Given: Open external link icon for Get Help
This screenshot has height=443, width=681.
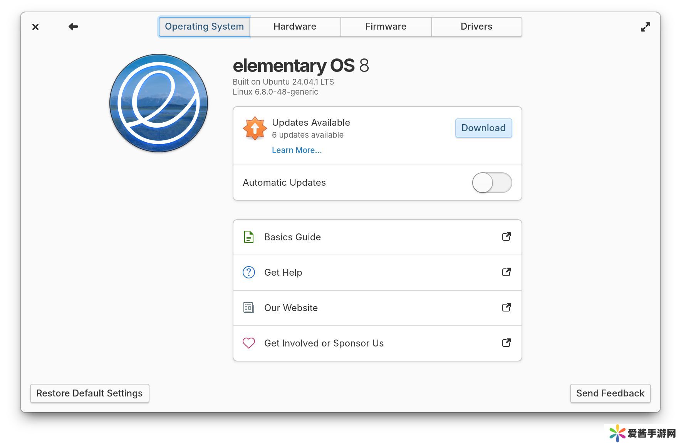Looking at the screenshot, I should tap(507, 272).
